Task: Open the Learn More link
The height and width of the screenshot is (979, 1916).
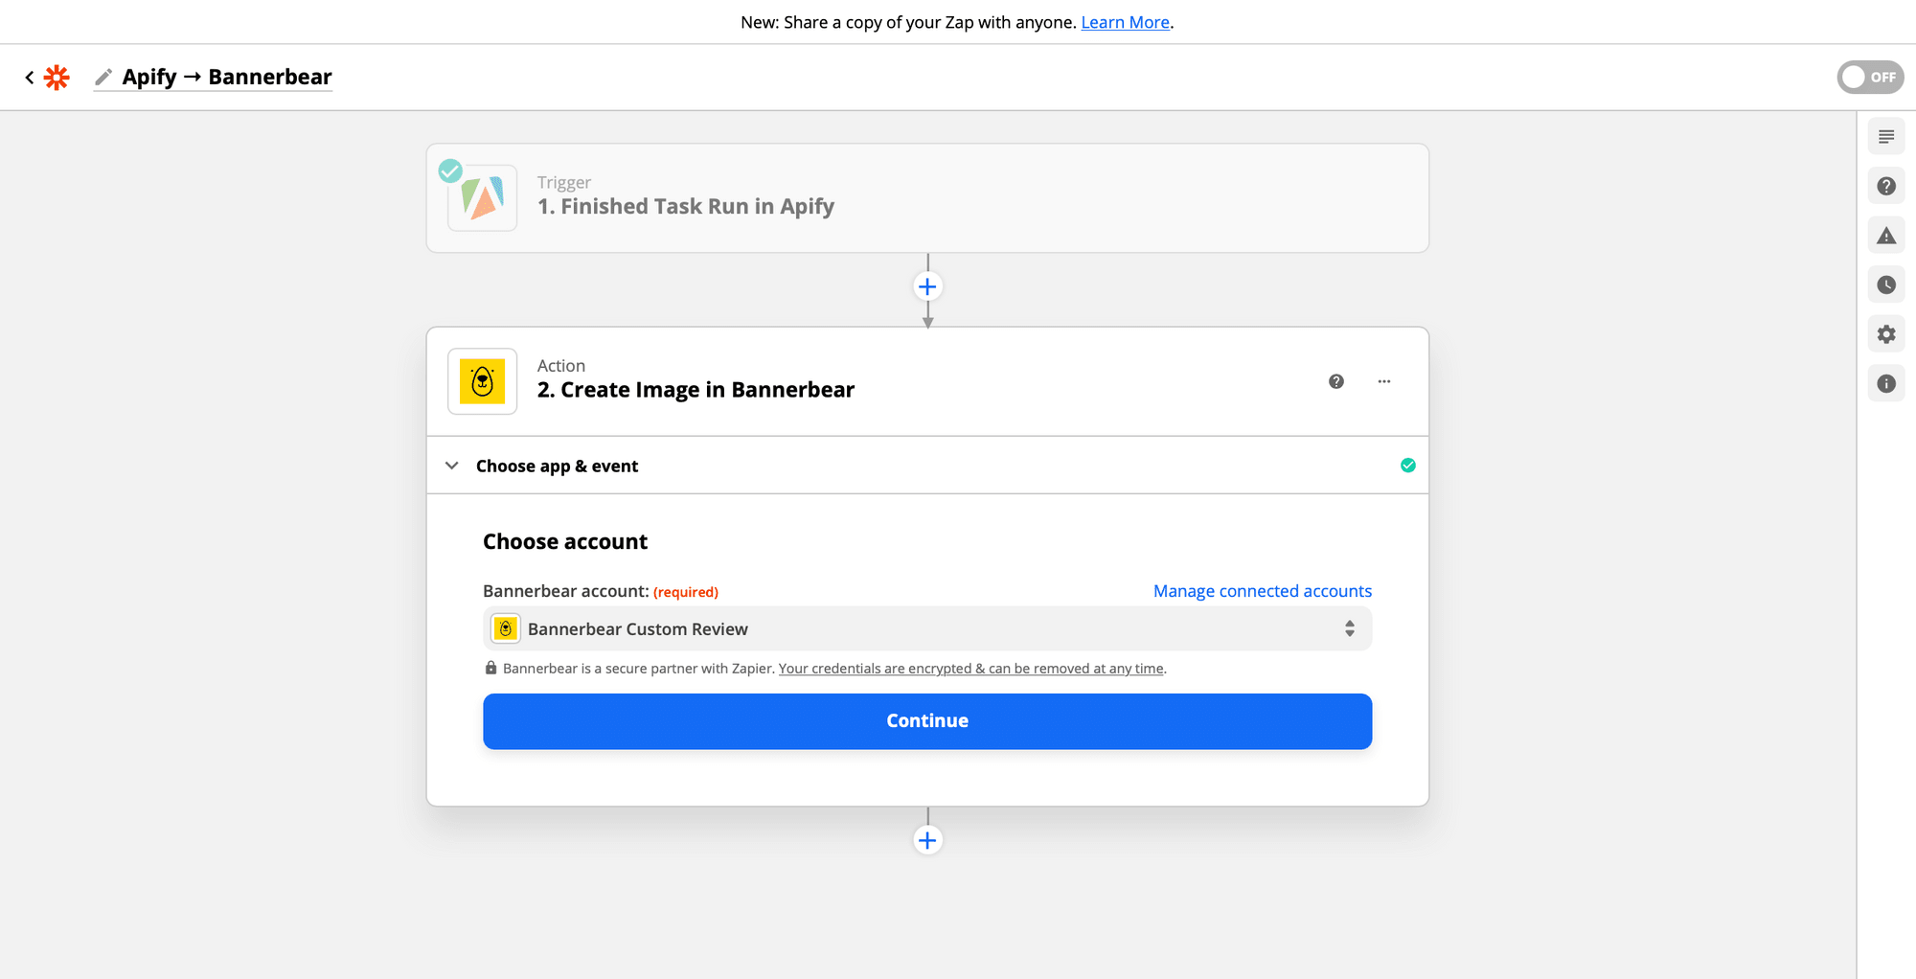Action: [1125, 22]
